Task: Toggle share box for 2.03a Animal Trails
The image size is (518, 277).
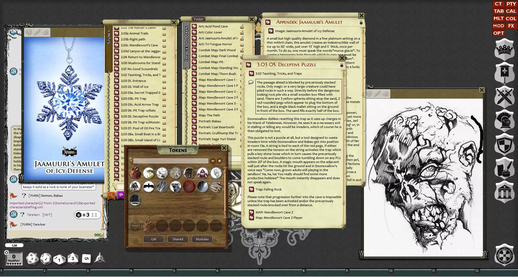Action: pos(164,34)
